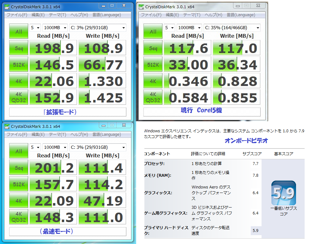
Task: Open テーマ(T) menu in Core i5 window
Action: pyautogui.click(x=192, y=15)
